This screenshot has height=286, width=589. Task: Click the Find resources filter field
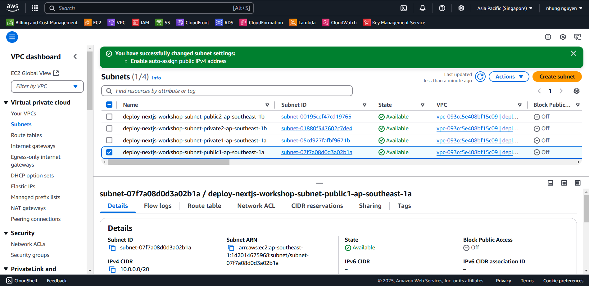click(x=227, y=91)
